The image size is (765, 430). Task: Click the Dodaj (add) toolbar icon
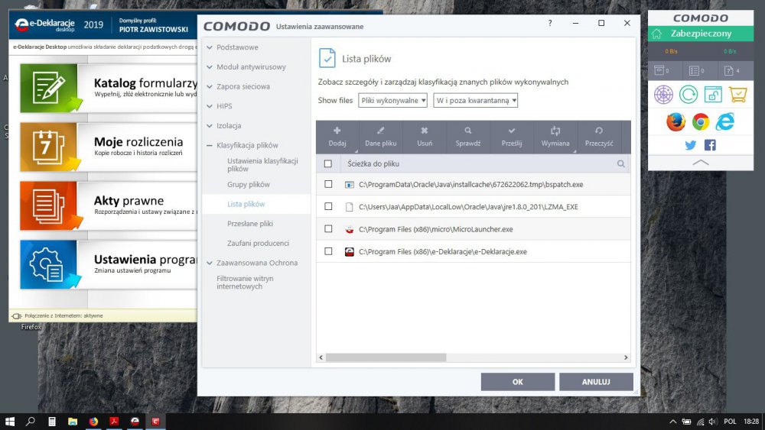click(337, 131)
